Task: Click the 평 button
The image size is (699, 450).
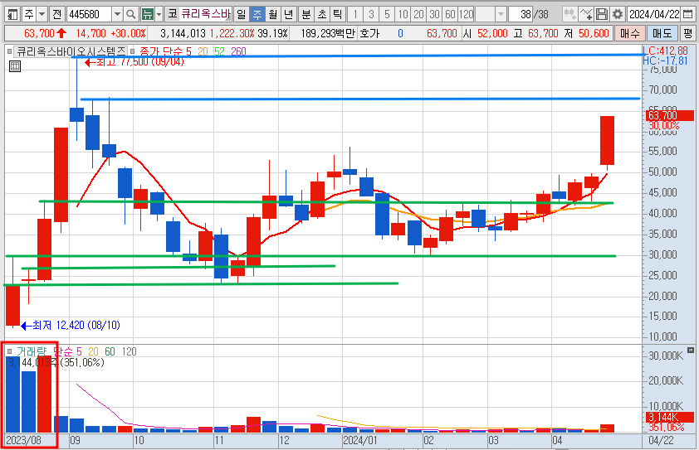Action: coord(688,33)
